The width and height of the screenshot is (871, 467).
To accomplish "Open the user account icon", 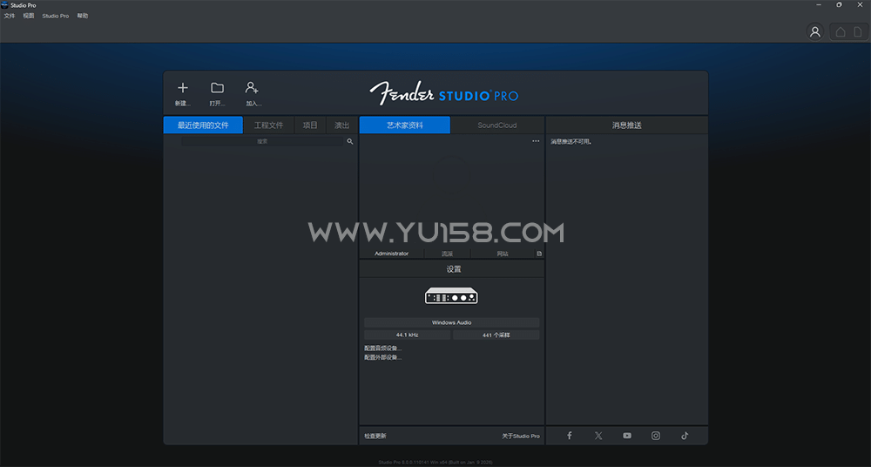I will click(x=815, y=32).
